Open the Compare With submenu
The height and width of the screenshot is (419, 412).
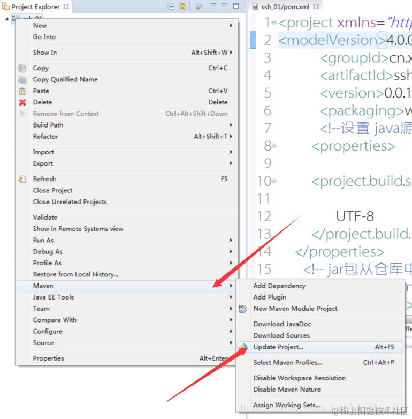tap(127, 320)
